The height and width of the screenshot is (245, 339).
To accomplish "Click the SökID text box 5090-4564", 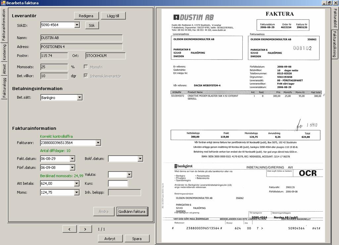I will [x=58, y=25].
